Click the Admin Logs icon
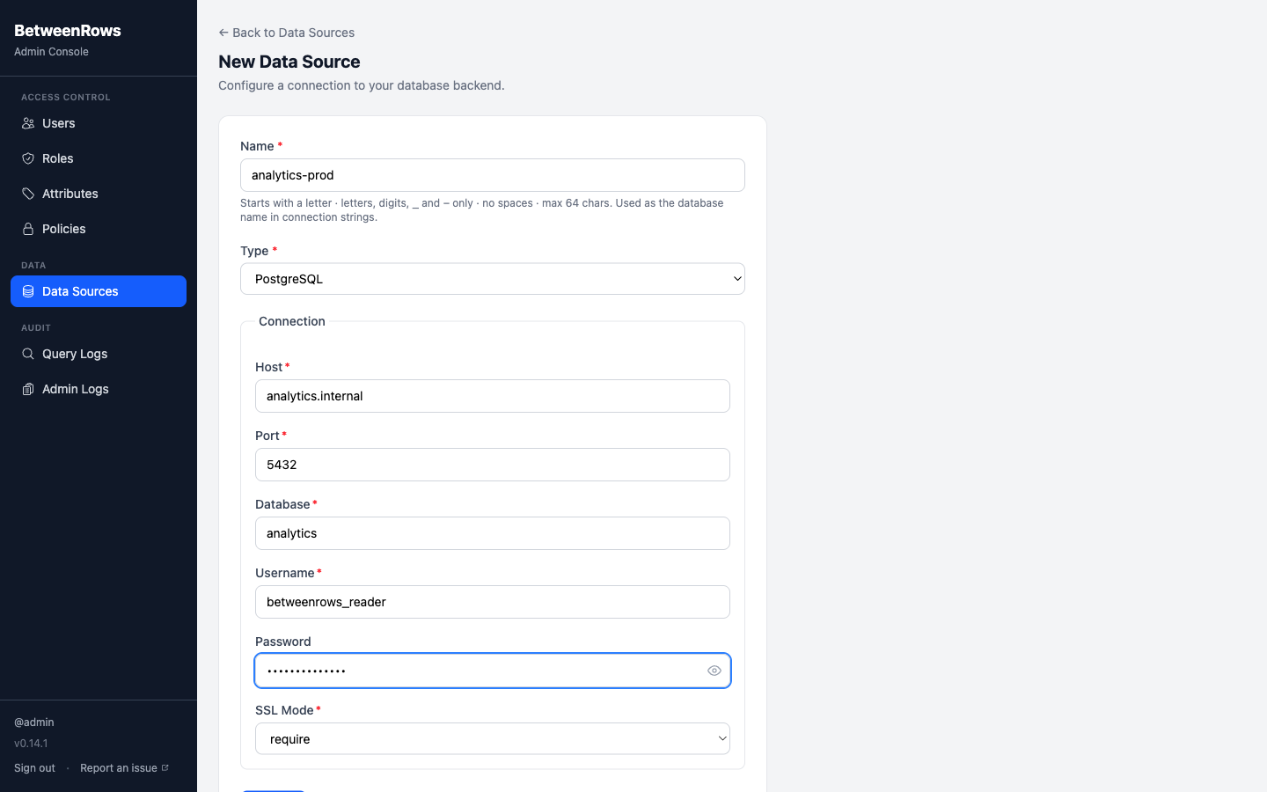1267x792 pixels. pyautogui.click(x=29, y=389)
